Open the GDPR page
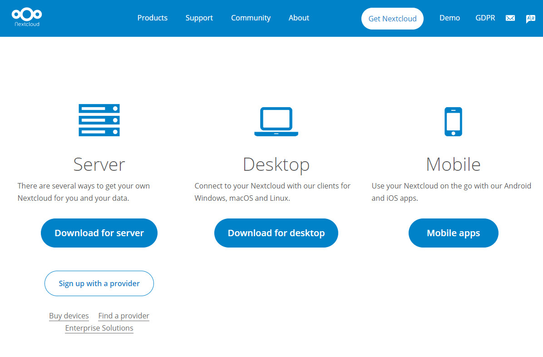The image size is (543, 357). coord(485,18)
